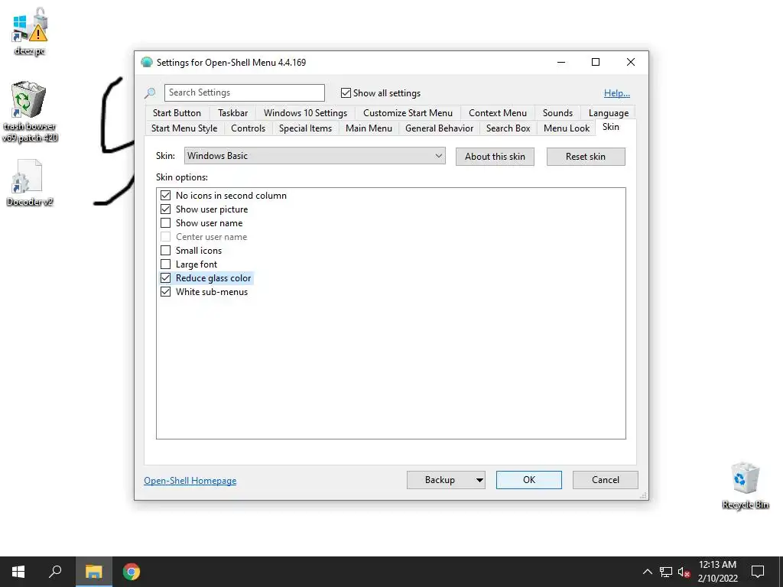Open the Search Box tab

pyautogui.click(x=508, y=128)
